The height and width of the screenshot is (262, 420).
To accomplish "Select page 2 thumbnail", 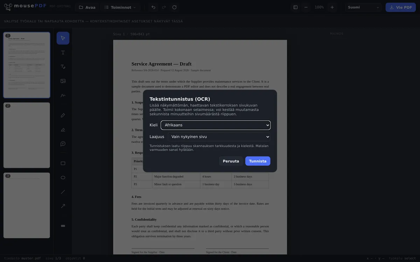I will point(27,135).
